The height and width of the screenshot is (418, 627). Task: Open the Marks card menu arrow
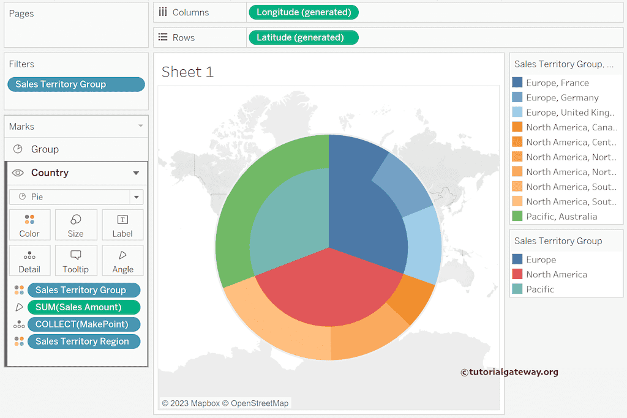click(140, 126)
